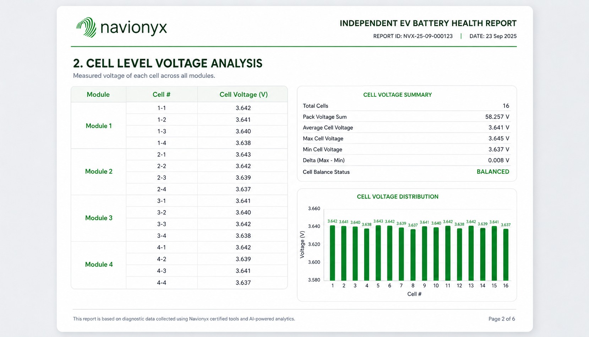Select the Module 3 row label
The width and height of the screenshot is (589, 337).
pos(99,218)
